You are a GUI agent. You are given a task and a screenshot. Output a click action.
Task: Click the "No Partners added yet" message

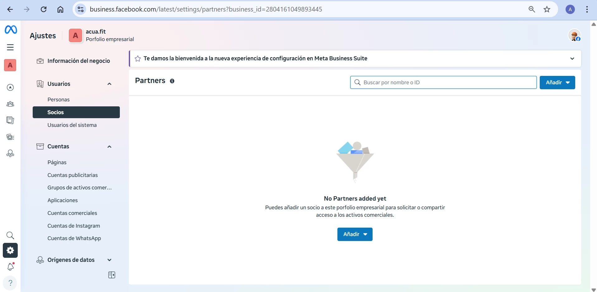click(355, 198)
